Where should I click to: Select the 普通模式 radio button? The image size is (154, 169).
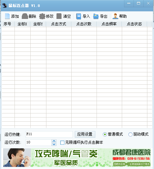(x=105, y=134)
